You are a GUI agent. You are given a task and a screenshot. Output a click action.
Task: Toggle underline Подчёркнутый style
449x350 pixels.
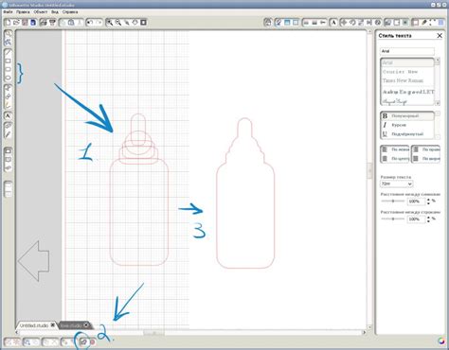point(407,134)
